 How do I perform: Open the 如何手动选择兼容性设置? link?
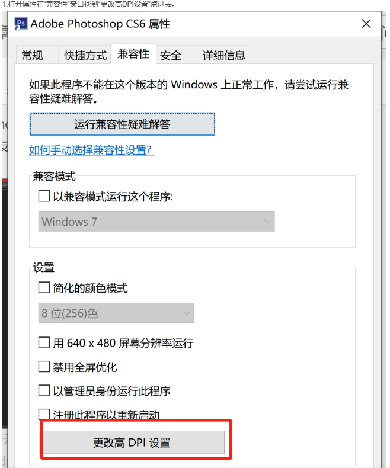(x=92, y=150)
